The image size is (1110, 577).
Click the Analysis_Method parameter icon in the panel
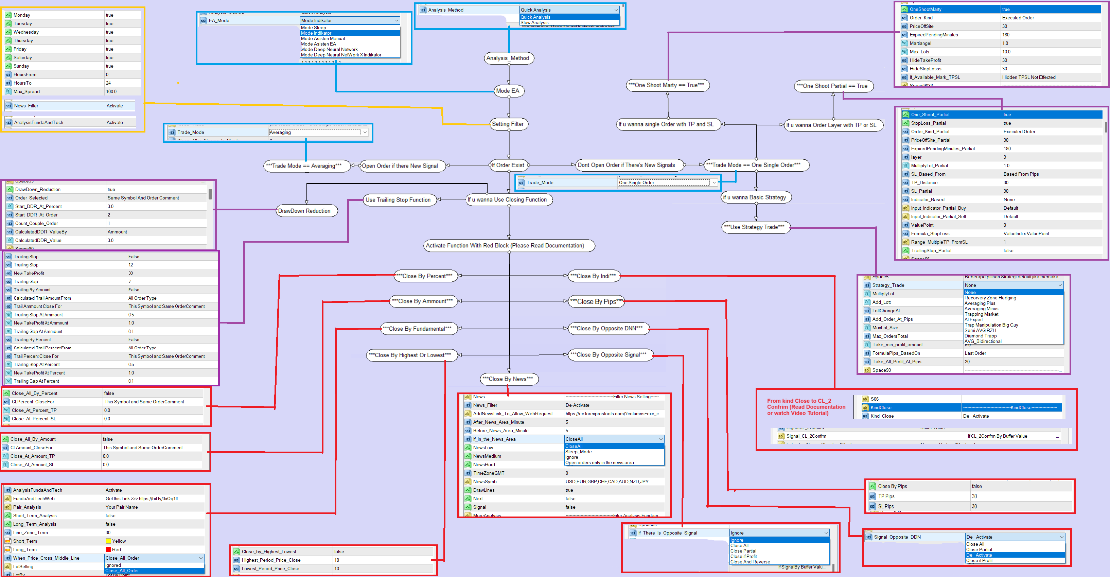coord(423,10)
